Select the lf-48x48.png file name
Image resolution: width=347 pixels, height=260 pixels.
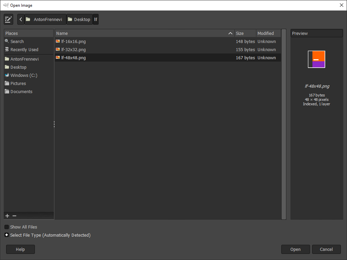74,58
